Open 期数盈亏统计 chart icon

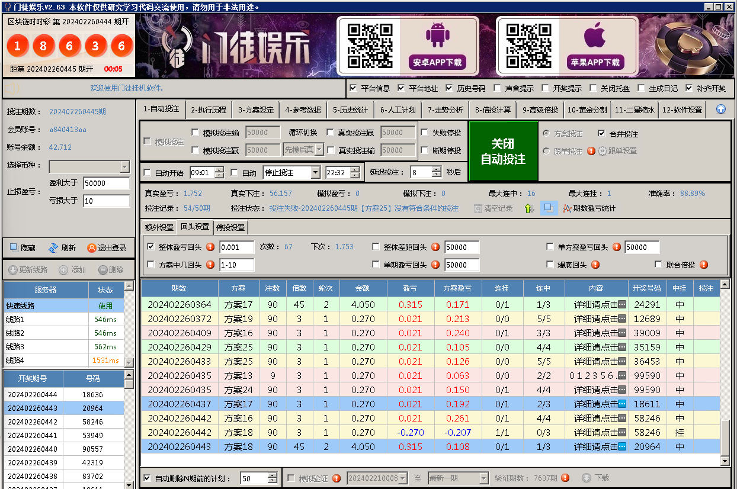[567, 208]
